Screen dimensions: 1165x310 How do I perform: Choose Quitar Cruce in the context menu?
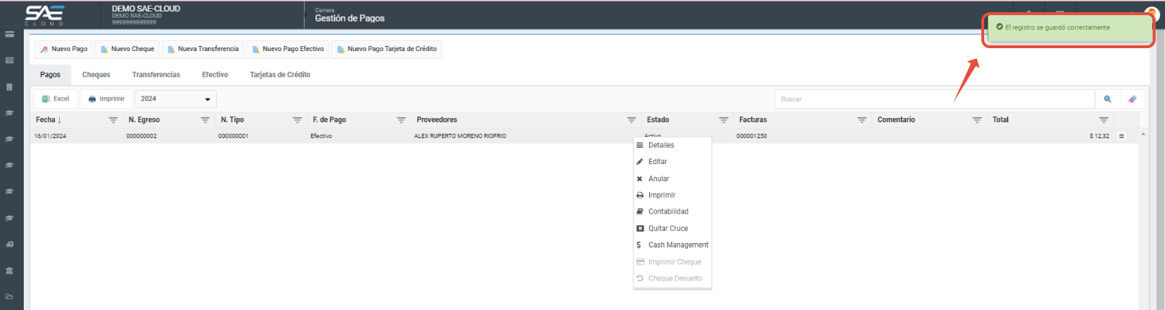672,229
